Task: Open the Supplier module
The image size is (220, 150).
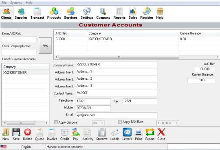Action: (x=21, y=13)
